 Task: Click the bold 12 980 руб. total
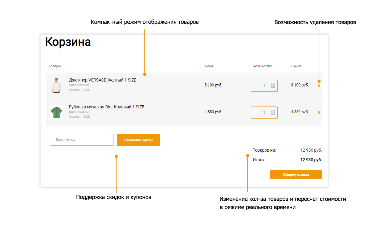point(311,160)
